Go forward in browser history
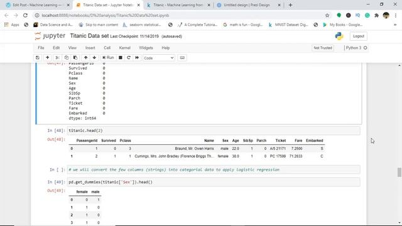 point(16,15)
